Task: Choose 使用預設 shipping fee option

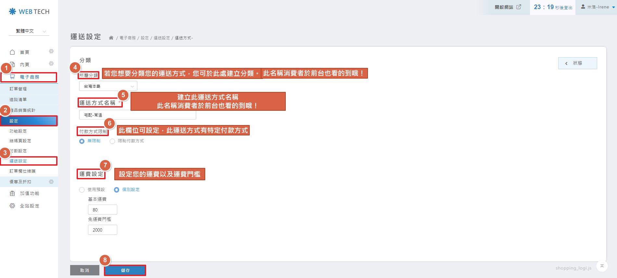Action: [x=82, y=190]
